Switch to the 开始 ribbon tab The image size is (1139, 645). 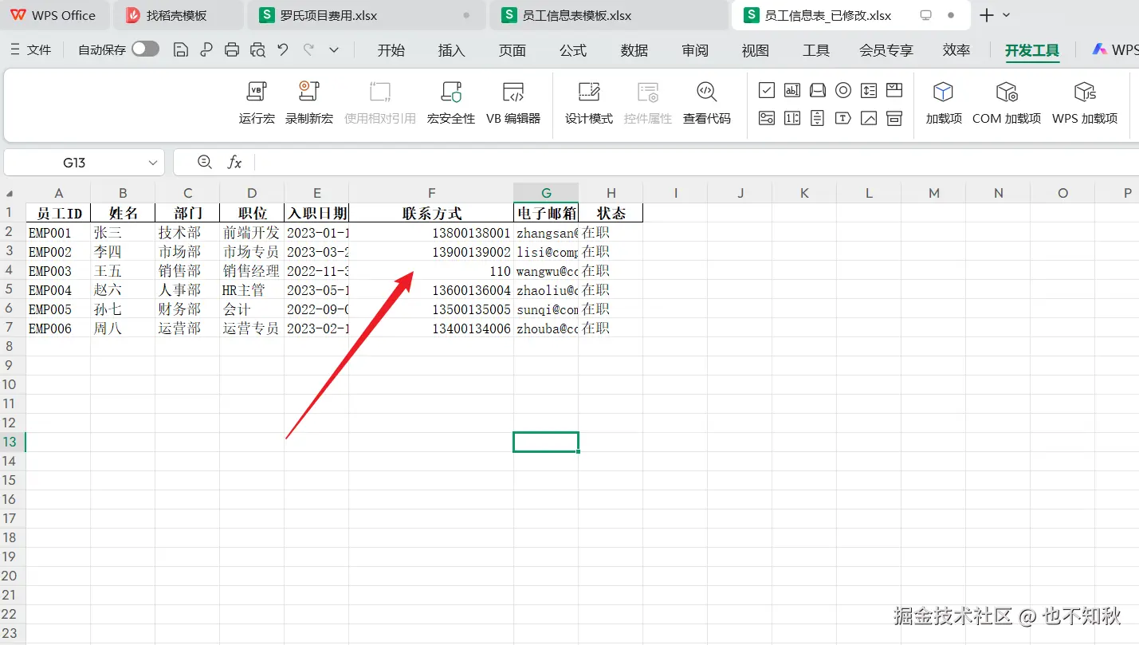(x=391, y=50)
